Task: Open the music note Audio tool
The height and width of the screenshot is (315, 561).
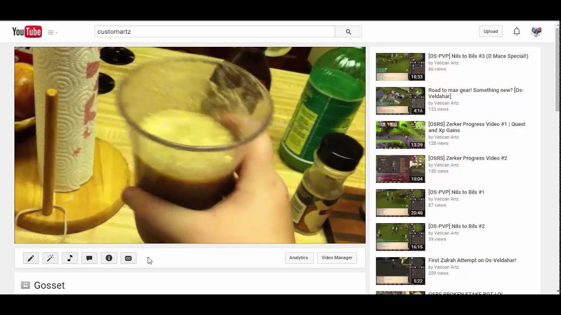Action: coord(70,258)
